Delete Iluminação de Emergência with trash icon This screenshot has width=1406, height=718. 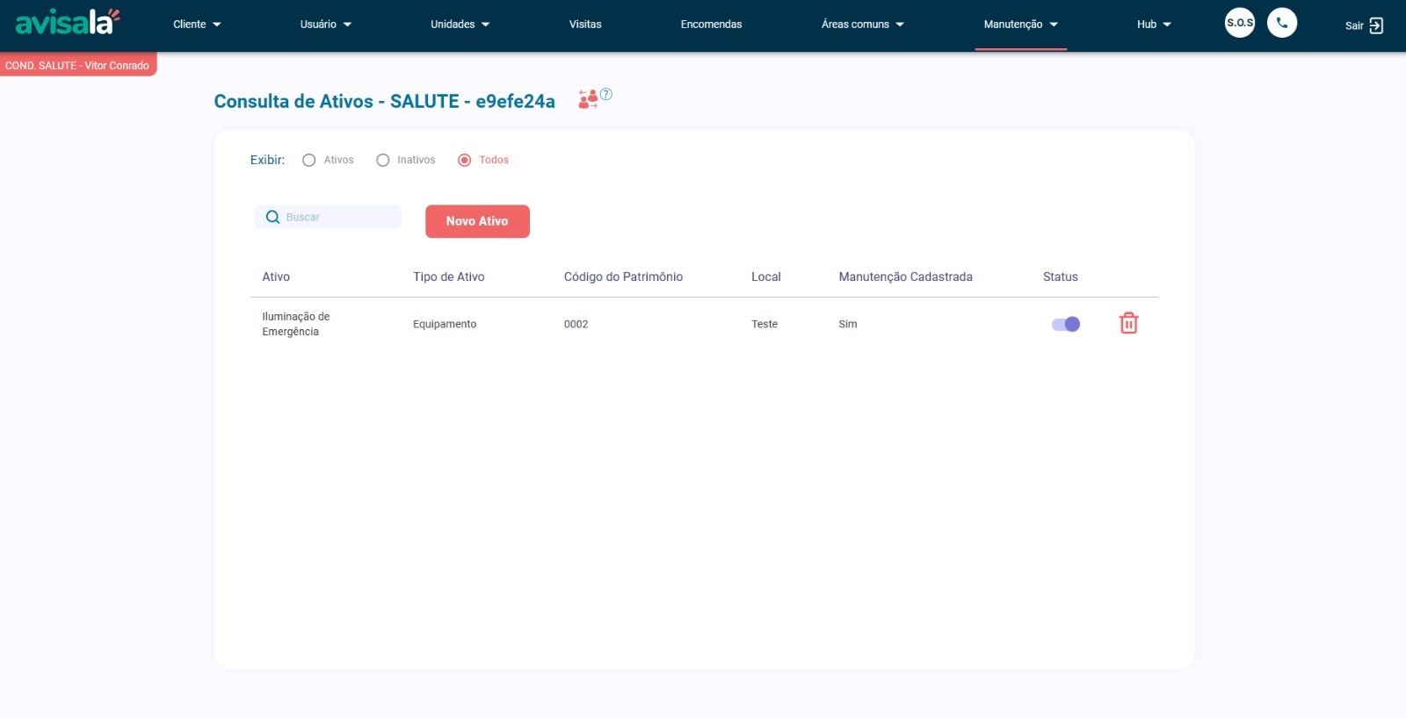tap(1128, 324)
